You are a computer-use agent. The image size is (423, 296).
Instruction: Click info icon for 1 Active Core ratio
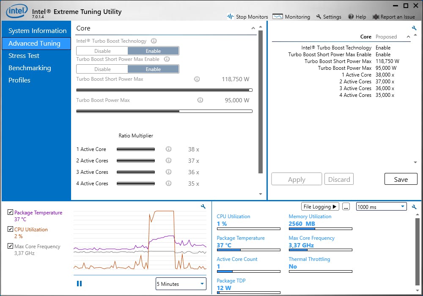pos(169,149)
